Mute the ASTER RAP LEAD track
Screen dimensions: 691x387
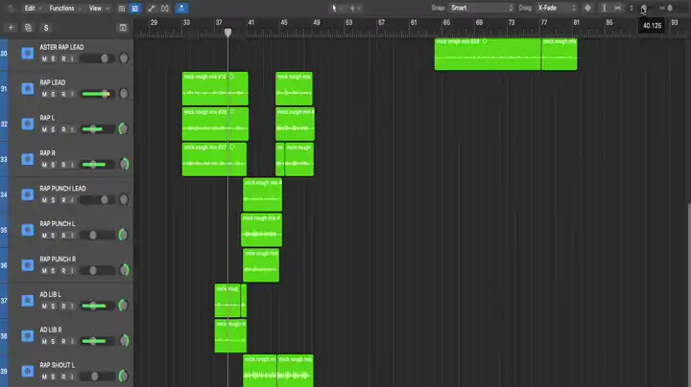tap(44, 59)
